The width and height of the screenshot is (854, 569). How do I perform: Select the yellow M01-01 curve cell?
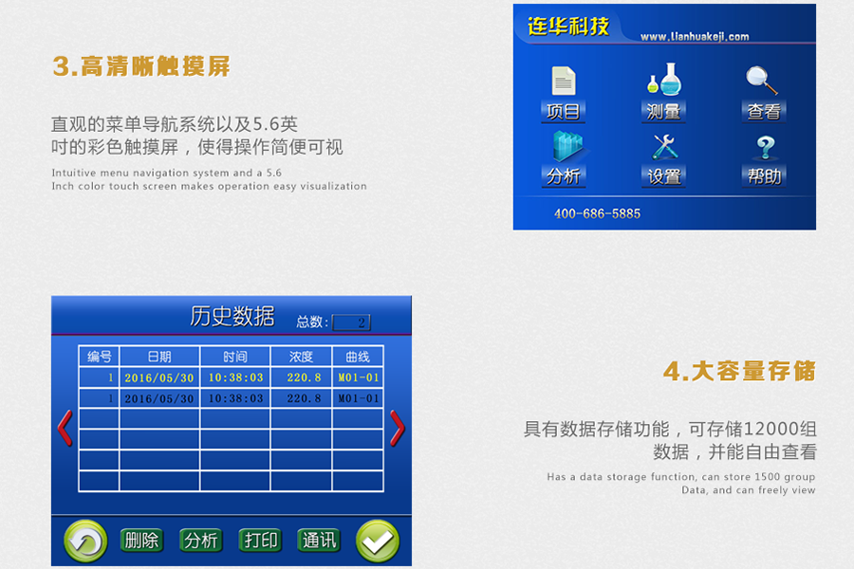(358, 377)
